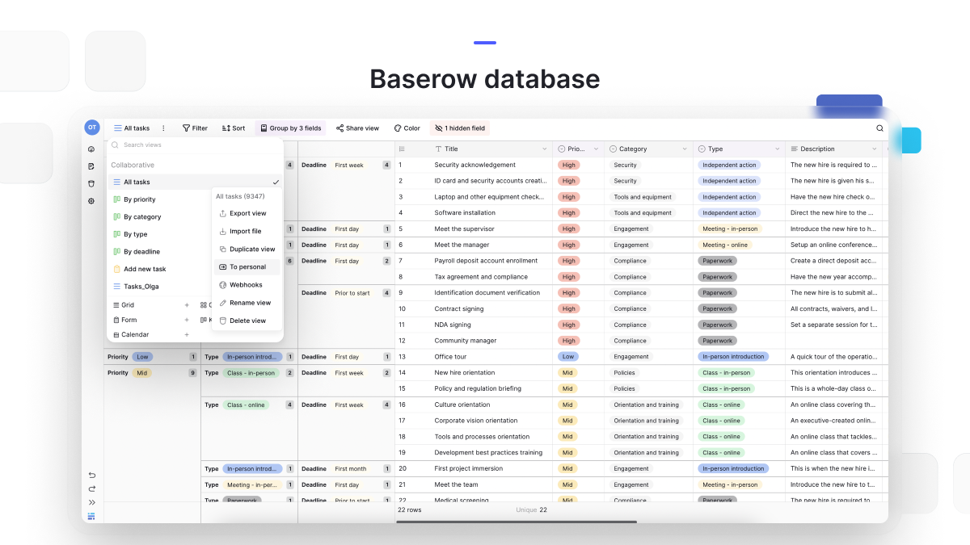Redo the last change
970x545 pixels.
[91, 488]
